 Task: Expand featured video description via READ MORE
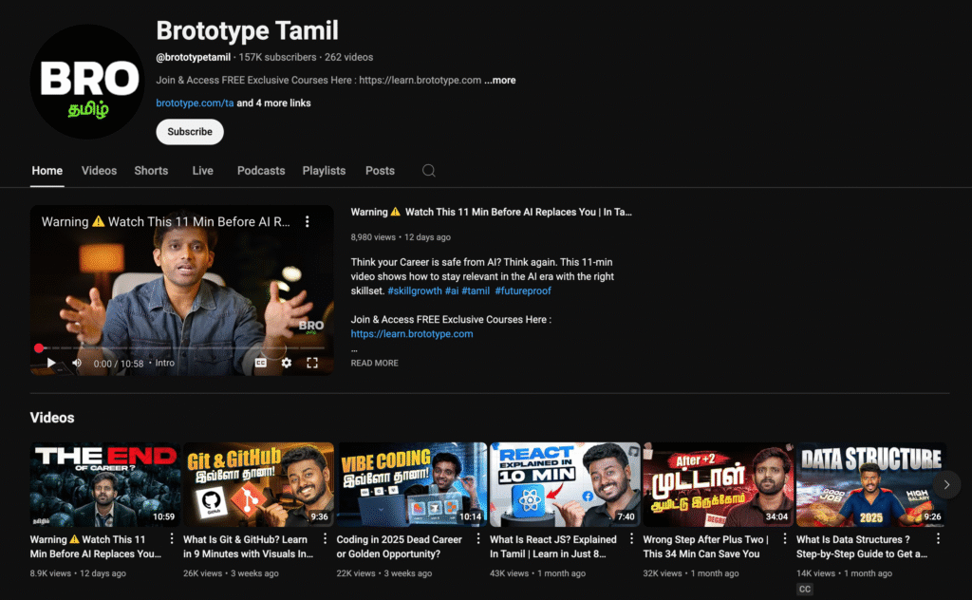[374, 364]
